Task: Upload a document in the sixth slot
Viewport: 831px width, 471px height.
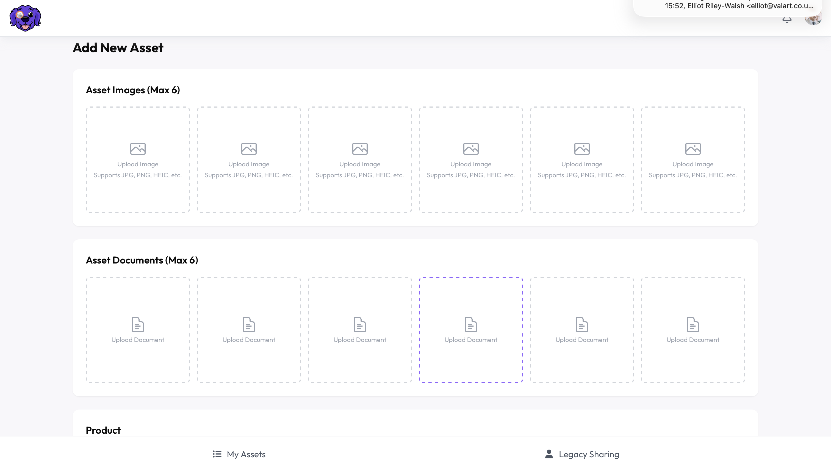Action: tap(693, 330)
